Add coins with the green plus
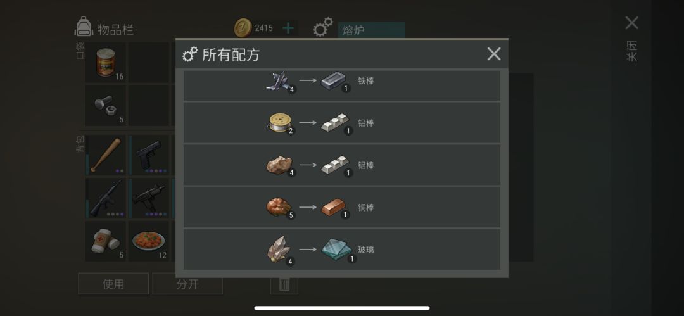684x316 pixels. click(x=288, y=28)
